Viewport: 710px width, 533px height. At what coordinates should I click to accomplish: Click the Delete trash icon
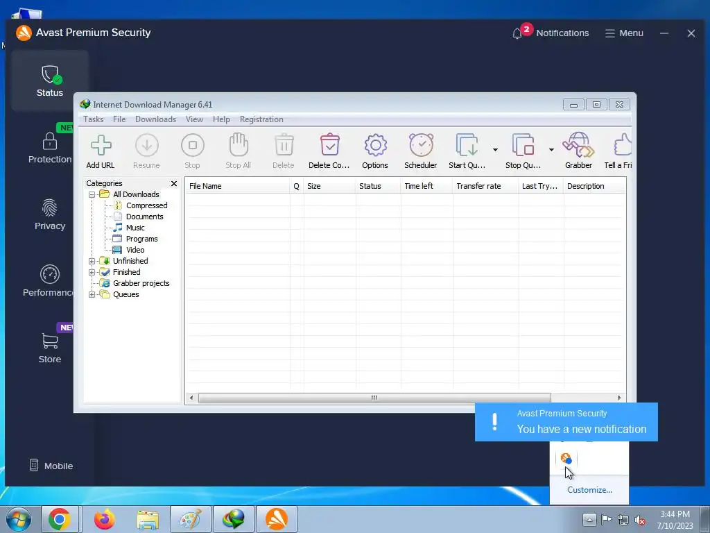(284, 145)
